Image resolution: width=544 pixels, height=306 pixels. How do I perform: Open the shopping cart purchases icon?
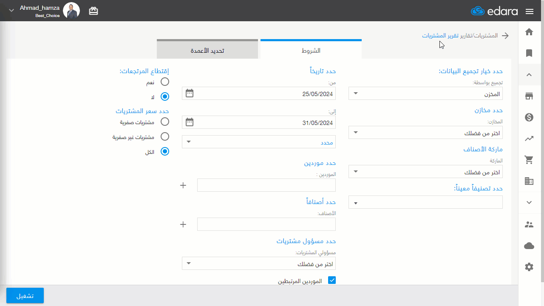(529, 160)
